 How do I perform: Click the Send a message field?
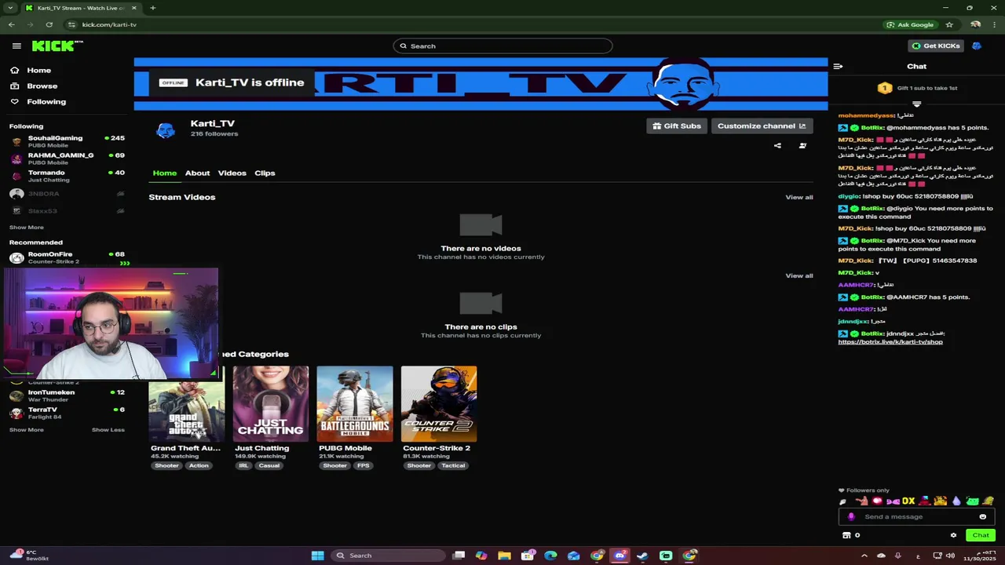click(915, 517)
